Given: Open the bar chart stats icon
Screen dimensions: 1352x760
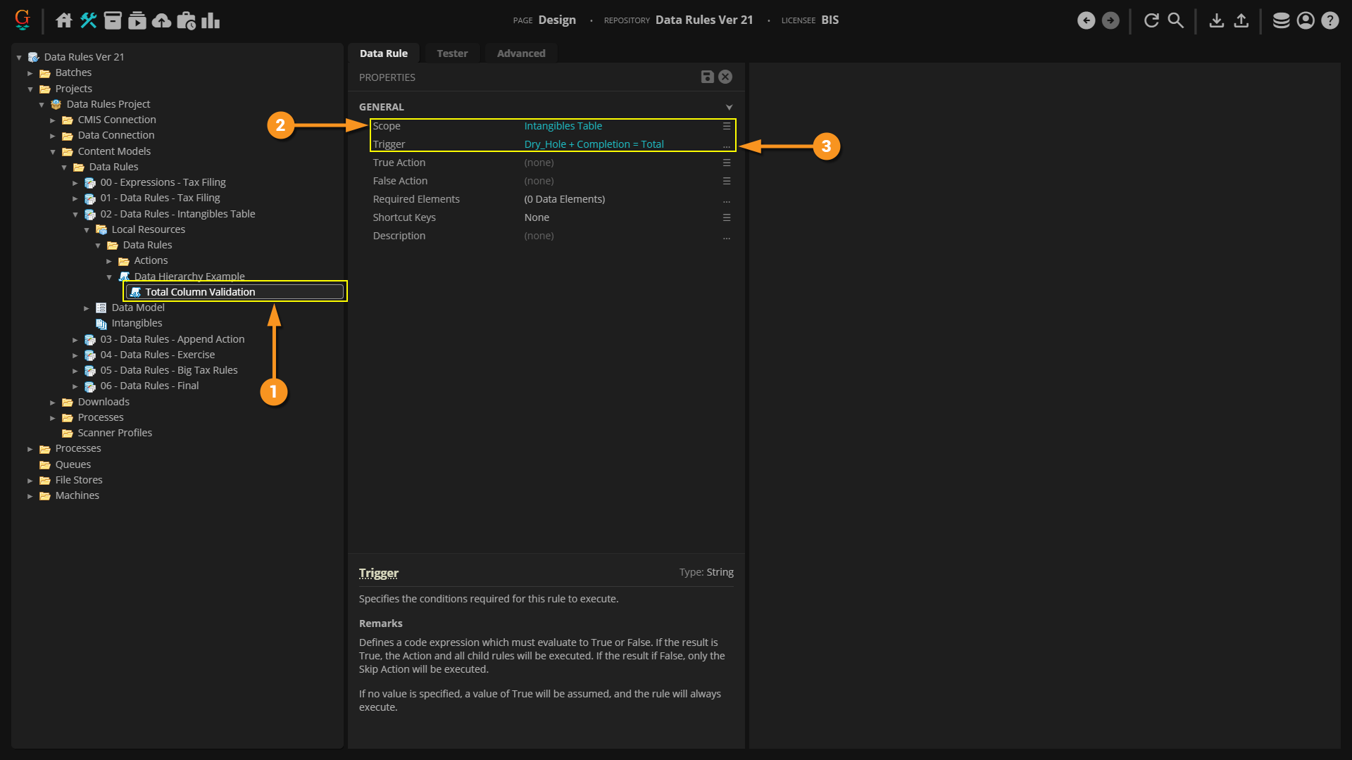Looking at the screenshot, I should (x=211, y=20).
